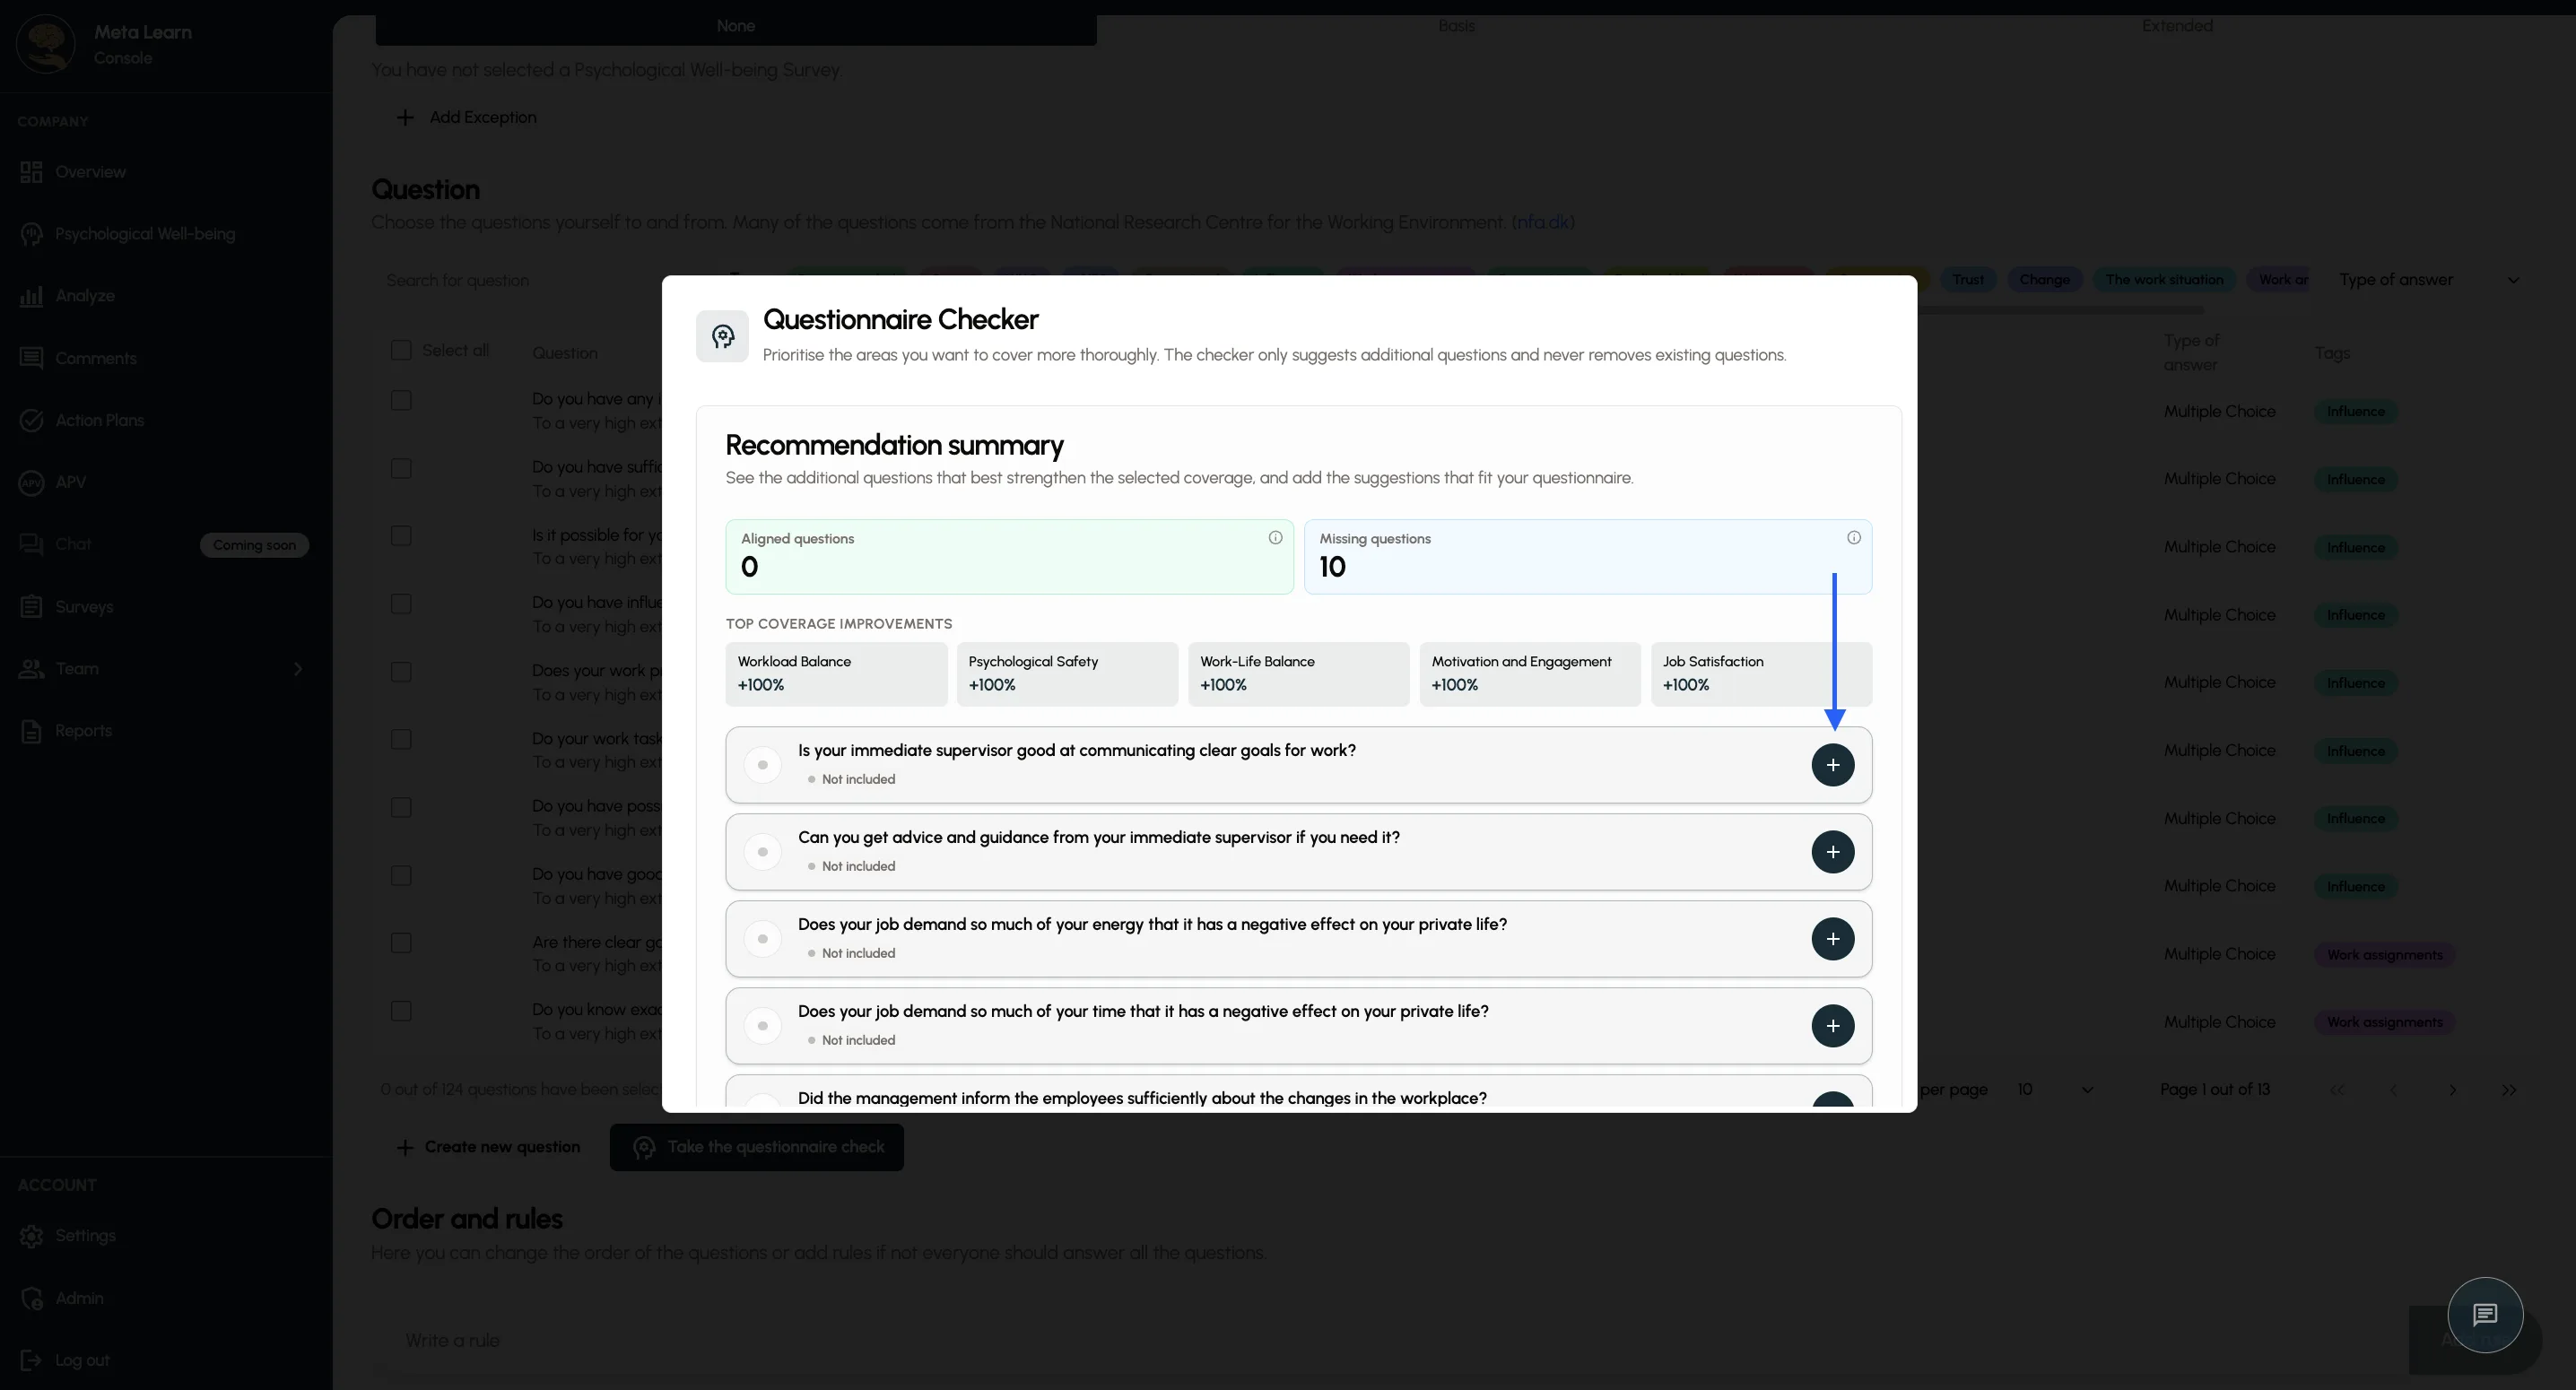Click the Analyze chart icon

pos(31,296)
